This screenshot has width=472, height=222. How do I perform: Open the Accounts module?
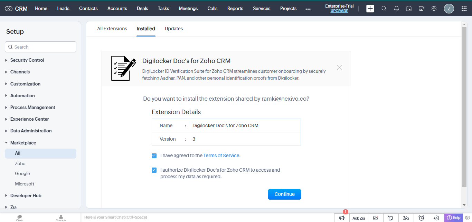coord(117,9)
